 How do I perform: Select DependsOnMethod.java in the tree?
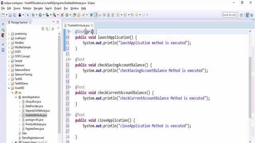37,110
